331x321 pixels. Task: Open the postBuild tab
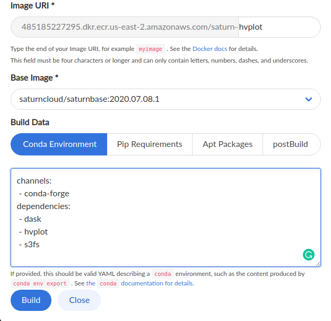[x=292, y=144]
